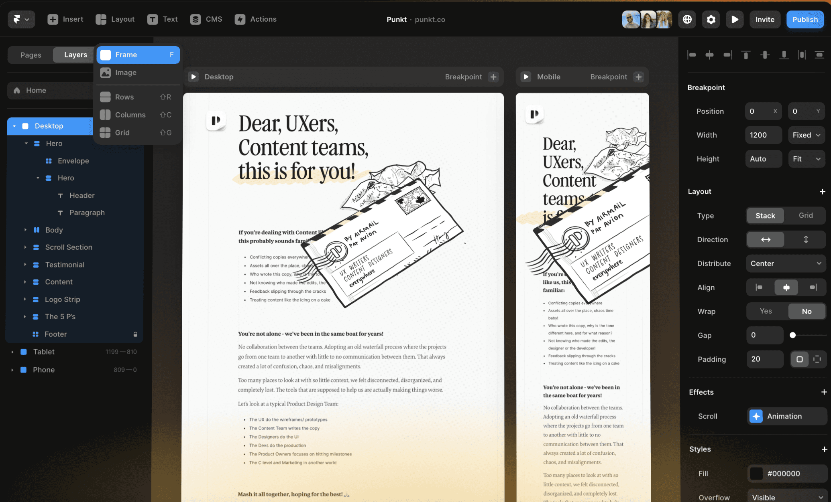Expand the Tablet breakpoint layer
Viewport: 831px width, 502px height.
coord(12,352)
